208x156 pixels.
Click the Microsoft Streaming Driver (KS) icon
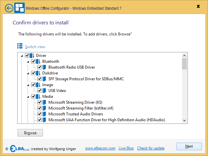click(x=44, y=102)
